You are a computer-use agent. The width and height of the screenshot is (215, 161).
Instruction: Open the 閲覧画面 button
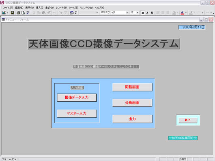pyautogui.click(x=132, y=87)
